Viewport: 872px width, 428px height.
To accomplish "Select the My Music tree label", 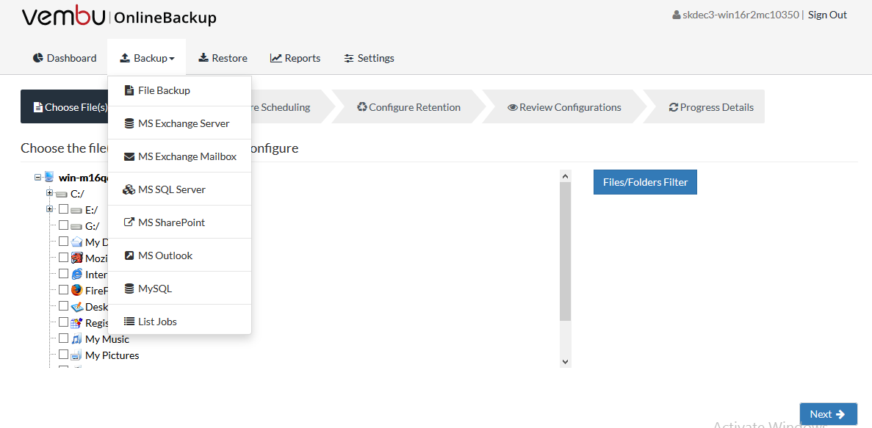I will point(107,339).
